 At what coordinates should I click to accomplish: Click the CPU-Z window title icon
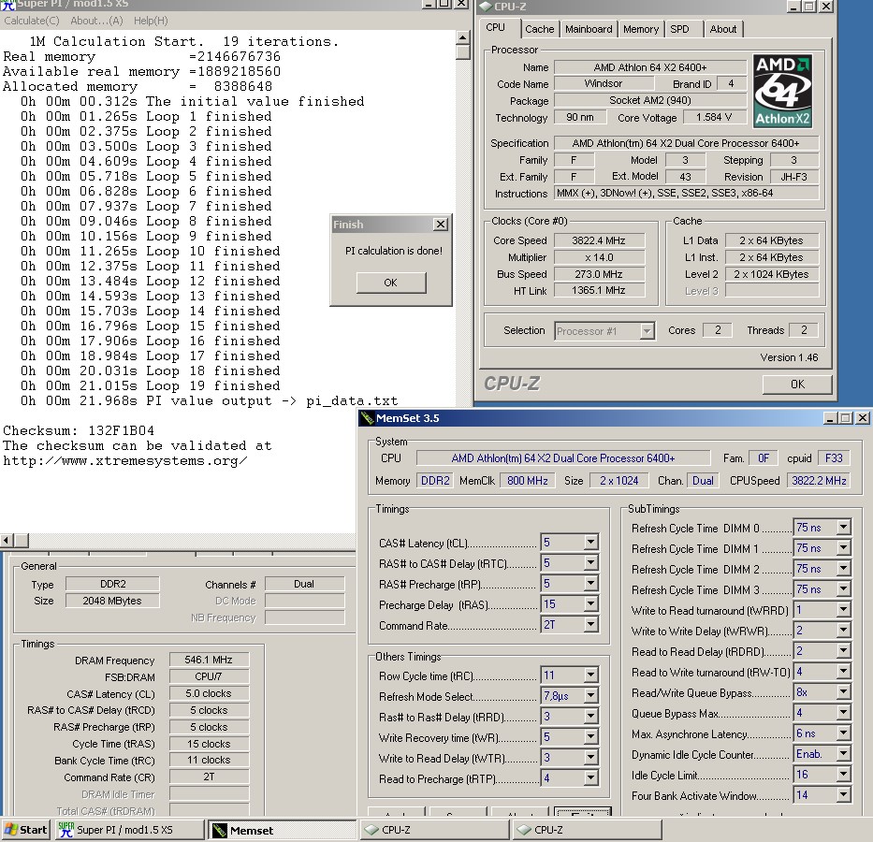coord(485,7)
